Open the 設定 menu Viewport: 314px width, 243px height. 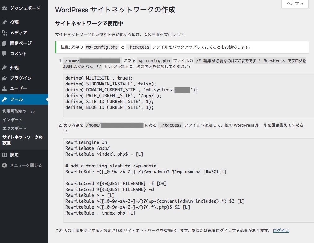click(x=24, y=155)
